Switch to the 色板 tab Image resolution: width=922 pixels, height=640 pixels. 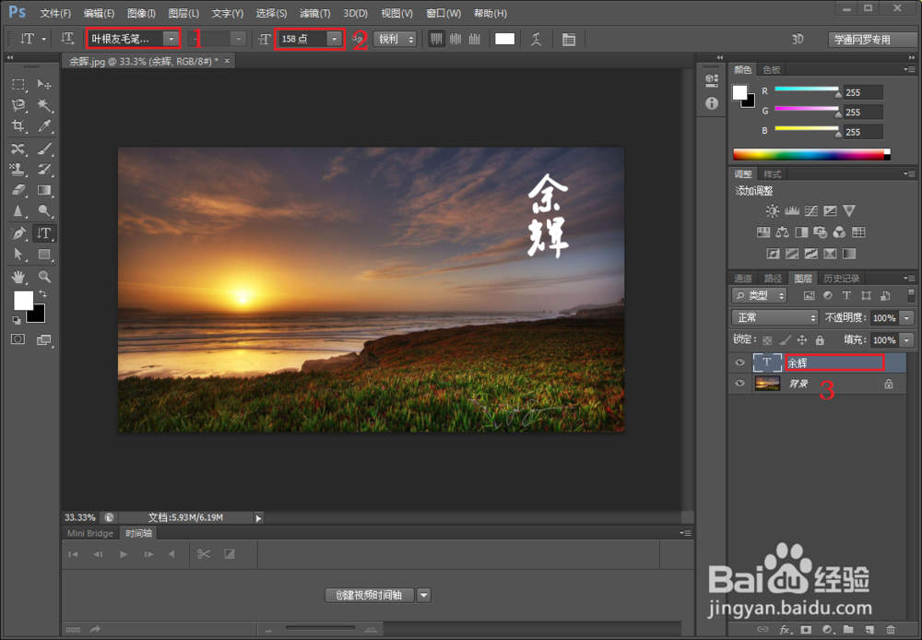[x=771, y=70]
